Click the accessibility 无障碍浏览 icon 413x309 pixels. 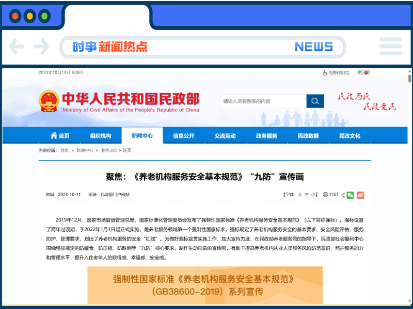click(325, 73)
